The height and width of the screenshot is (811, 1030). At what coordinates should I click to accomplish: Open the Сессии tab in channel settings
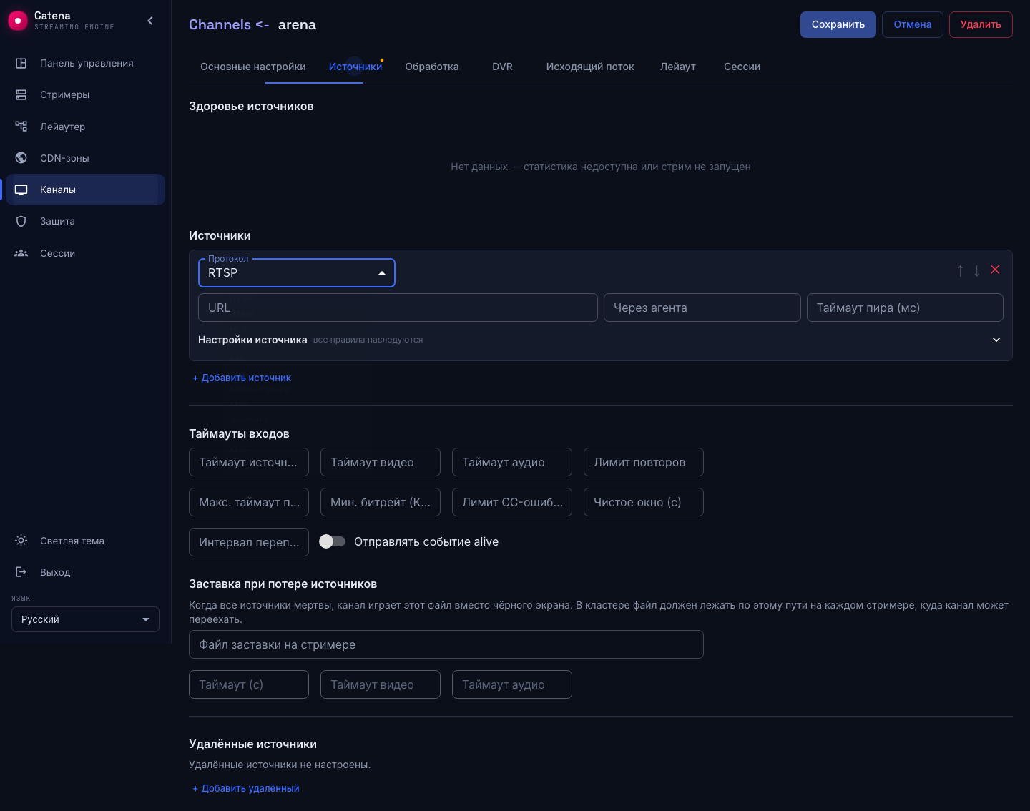[x=742, y=67]
